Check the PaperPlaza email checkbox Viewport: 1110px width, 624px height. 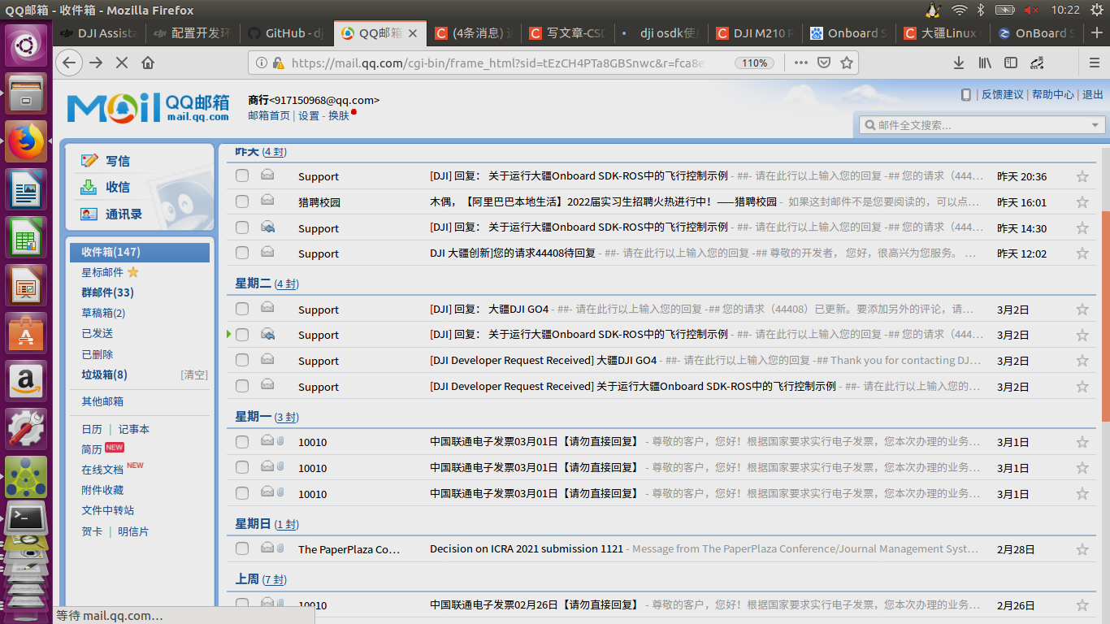click(242, 548)
